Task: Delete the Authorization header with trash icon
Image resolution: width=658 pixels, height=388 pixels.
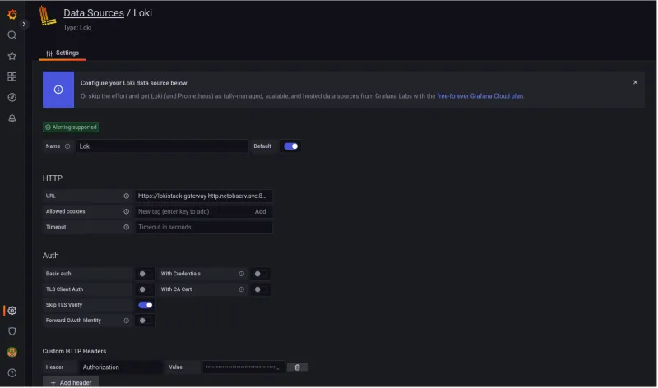Action: [297, 367]
